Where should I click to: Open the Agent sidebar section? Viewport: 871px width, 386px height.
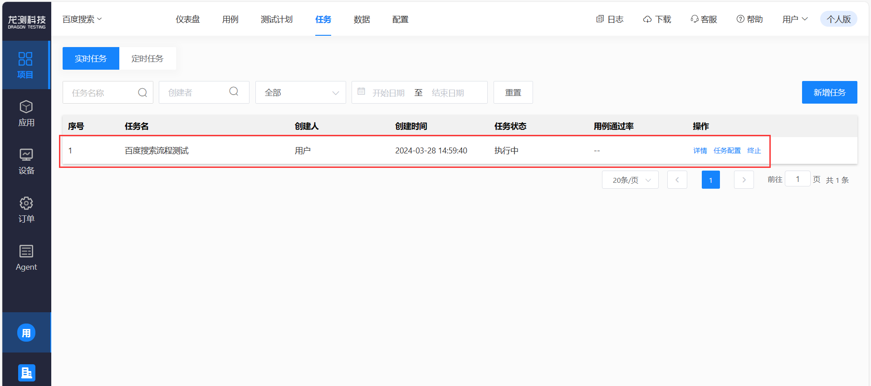pos(26,258)
